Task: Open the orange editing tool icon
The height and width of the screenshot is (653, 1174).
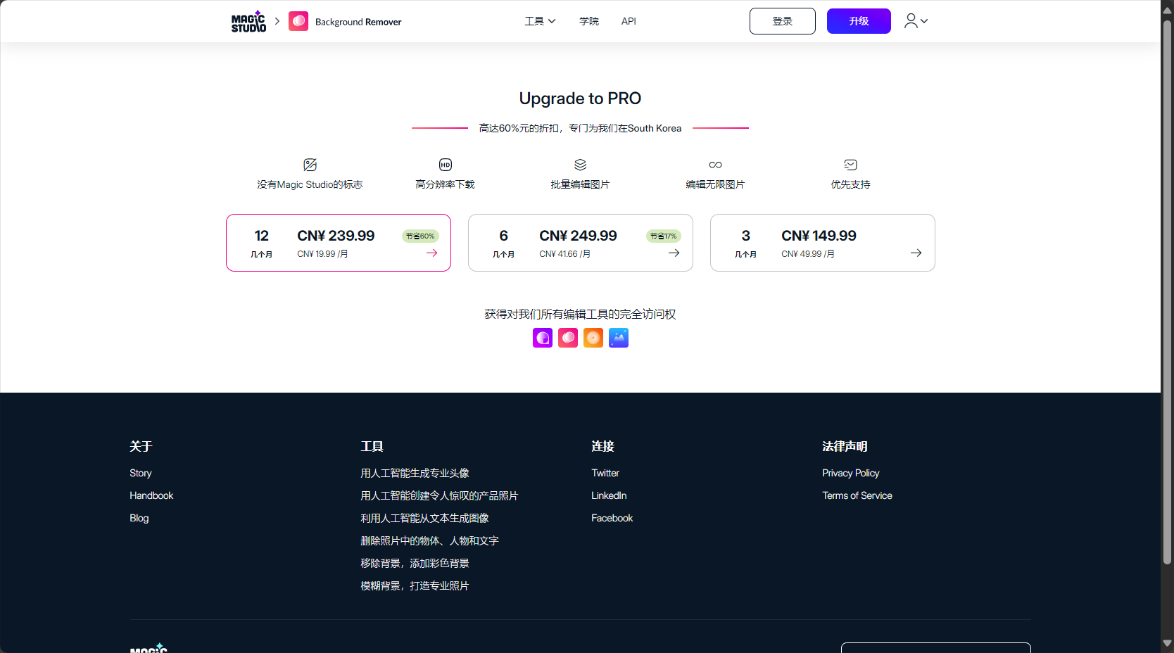Action: [x=593, y=338]
